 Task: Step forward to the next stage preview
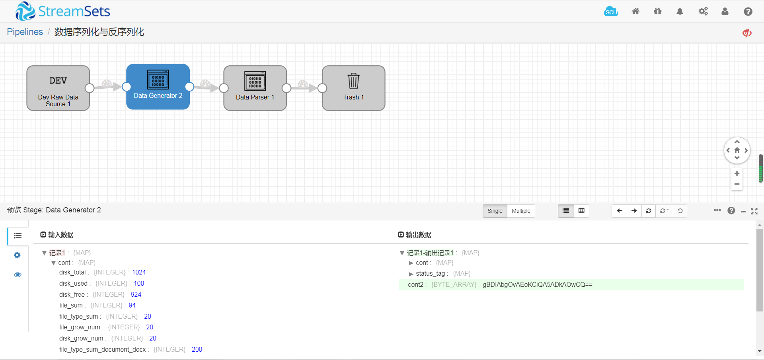tap(634, 211)
